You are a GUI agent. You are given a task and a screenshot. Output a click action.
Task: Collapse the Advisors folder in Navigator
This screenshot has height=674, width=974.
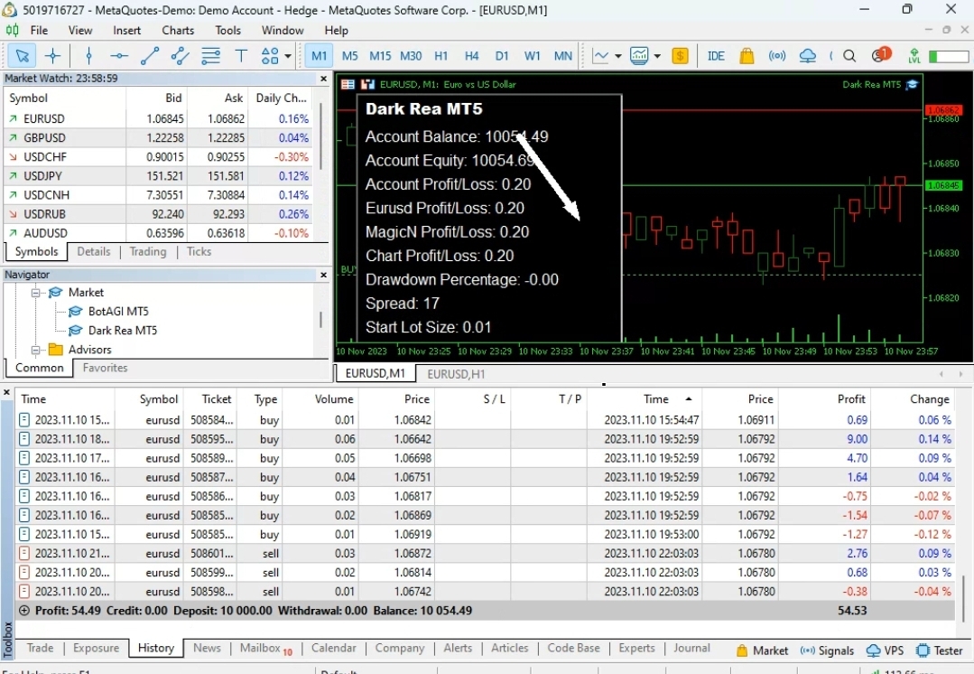tap(36, 350)
